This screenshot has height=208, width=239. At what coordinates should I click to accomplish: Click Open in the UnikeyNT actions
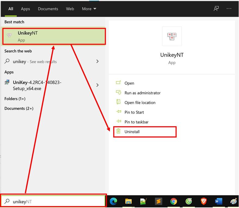[x=129, y=83]
